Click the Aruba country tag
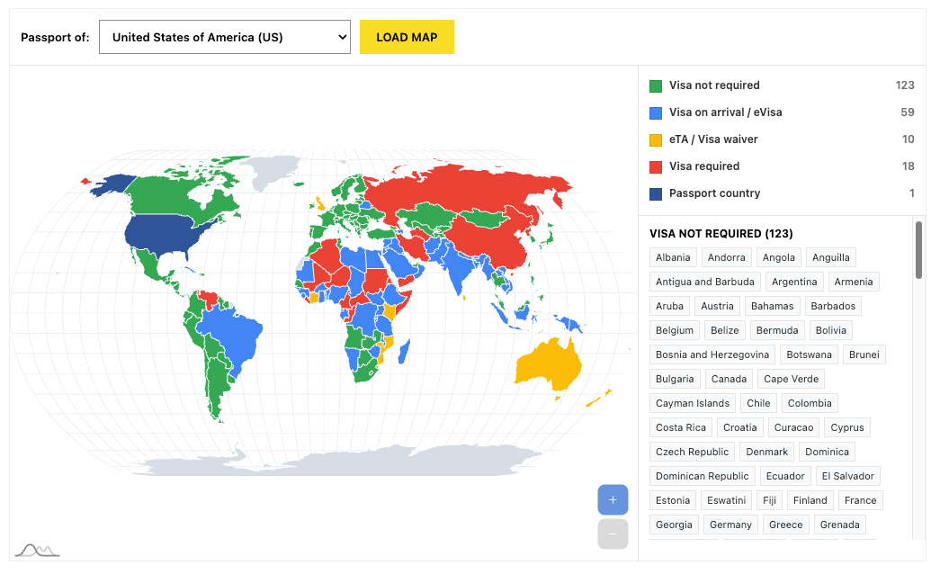Viewport: 940px width, 583px height. pos(669,306)
